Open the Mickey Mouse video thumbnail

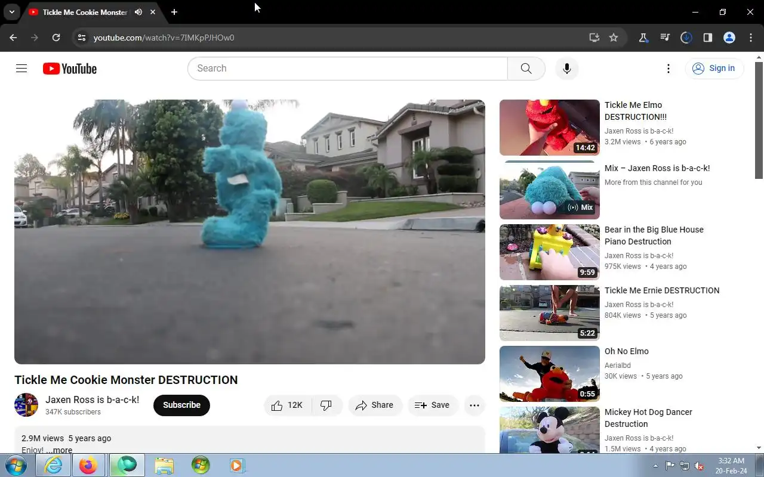[x=550, y=430]
